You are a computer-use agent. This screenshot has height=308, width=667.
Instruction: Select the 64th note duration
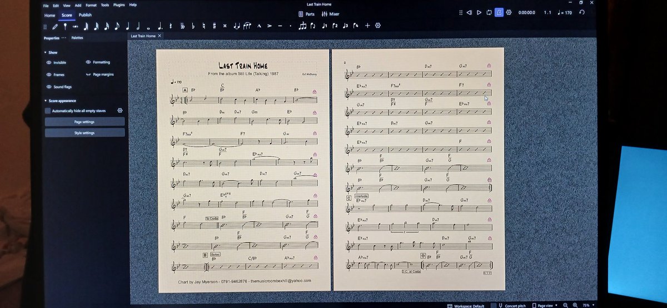coord(86,26)
